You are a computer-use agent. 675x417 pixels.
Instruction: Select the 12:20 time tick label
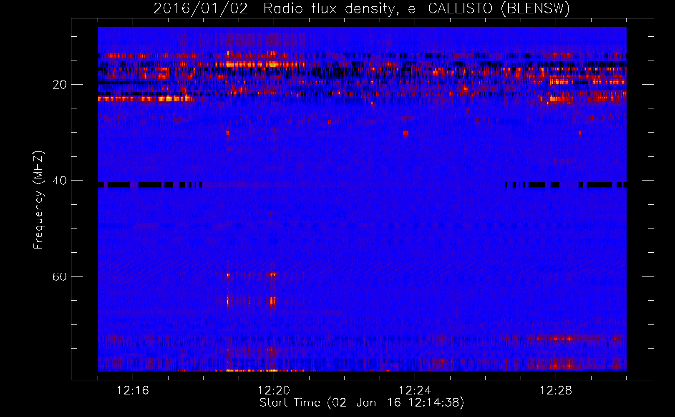(x=274, y=391)
